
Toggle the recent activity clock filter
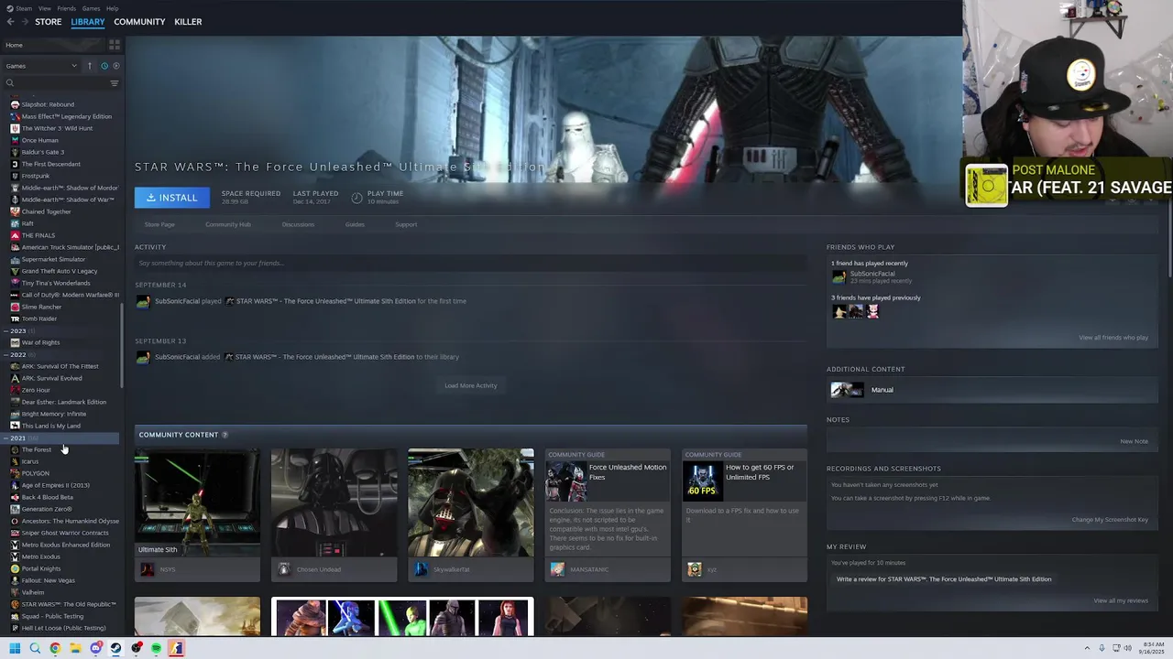[x=104, y=66]
